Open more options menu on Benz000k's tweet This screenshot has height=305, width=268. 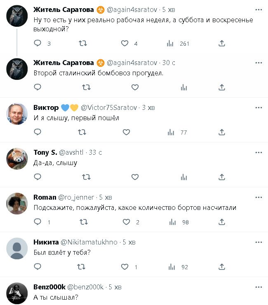coord(259,287)
